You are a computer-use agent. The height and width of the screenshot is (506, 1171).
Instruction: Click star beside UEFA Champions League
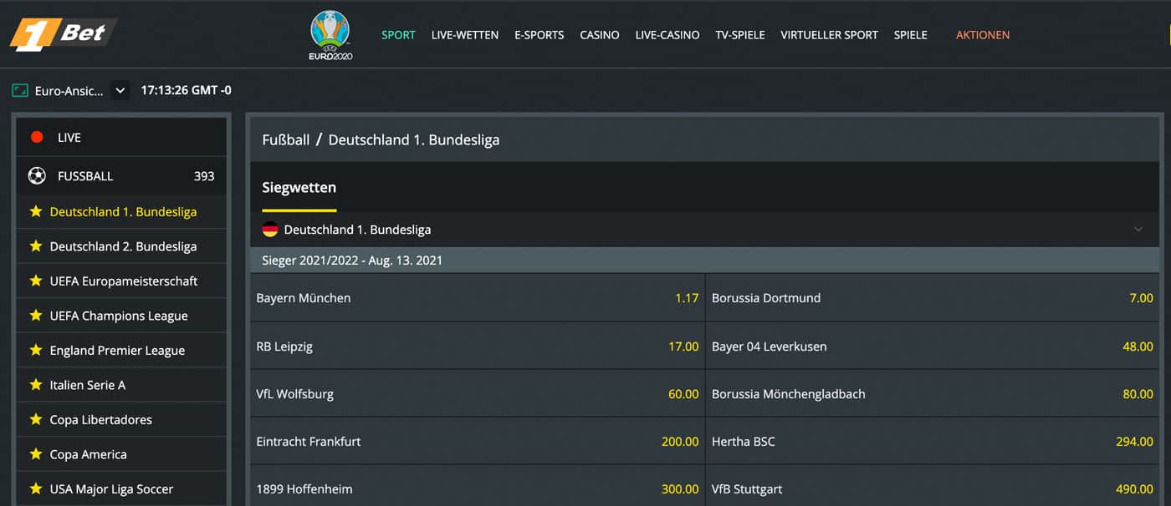pyautogui.click(x=36, y=316)
